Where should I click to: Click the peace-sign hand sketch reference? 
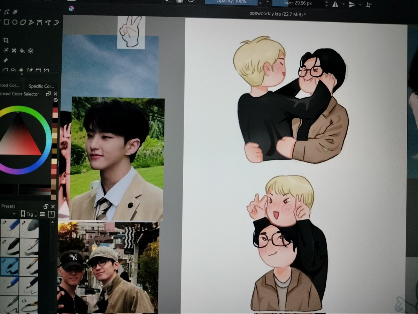point(131,32)
